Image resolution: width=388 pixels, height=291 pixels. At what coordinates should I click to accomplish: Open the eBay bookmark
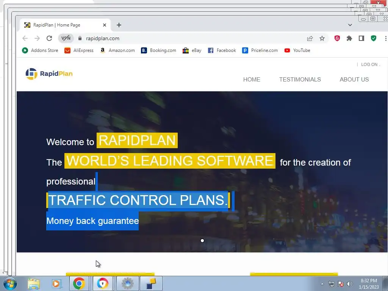tap(192, 50)
